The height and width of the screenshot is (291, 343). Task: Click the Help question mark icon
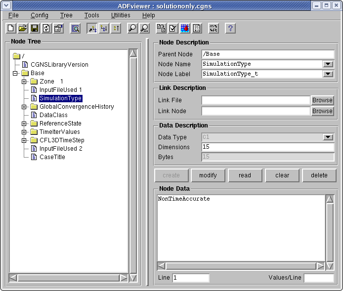coord(230,28)
